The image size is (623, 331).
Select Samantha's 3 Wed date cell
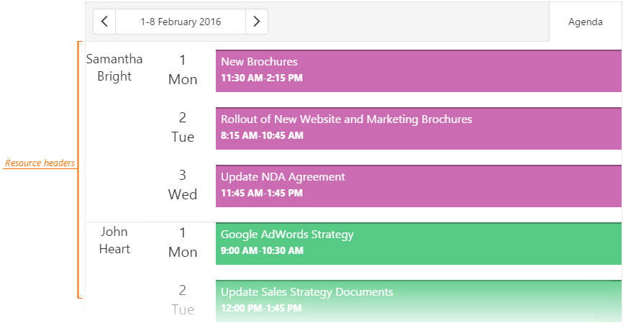183,185
